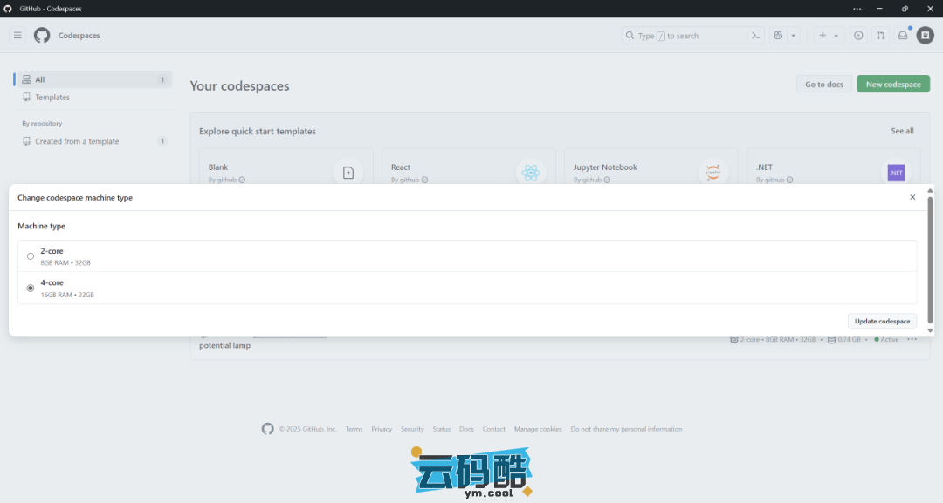
Task: Select the 4-core machine type
Action: coord(31,288)
